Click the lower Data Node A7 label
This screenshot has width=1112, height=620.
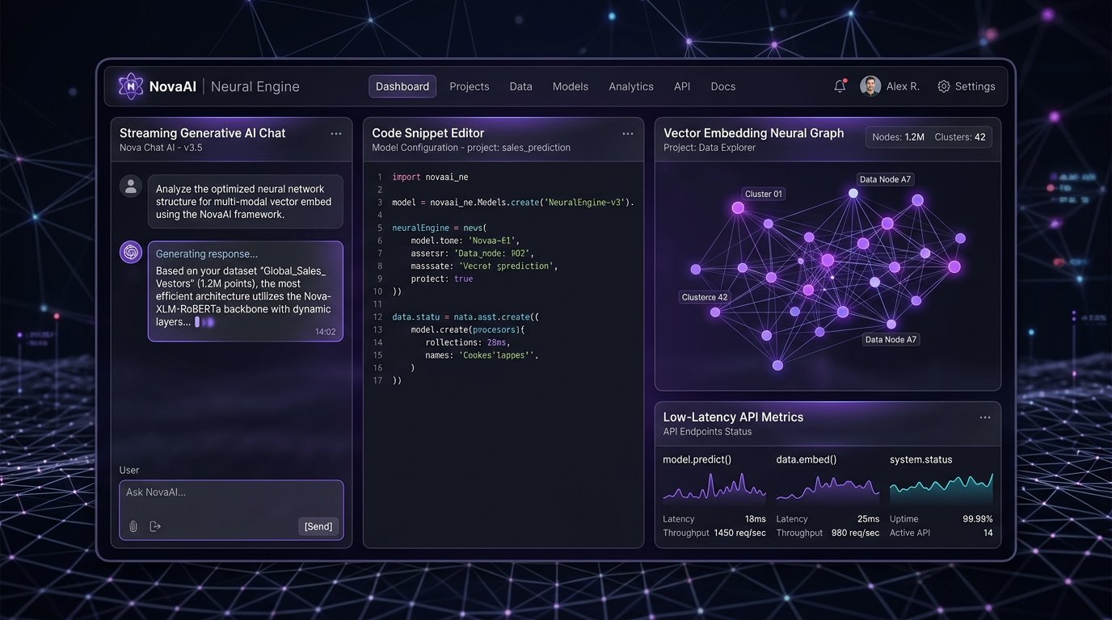click(x=891, y=340)
